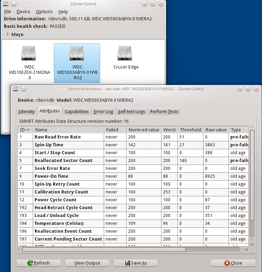
Task: Sort by the Failed column header
Action: 115,130
